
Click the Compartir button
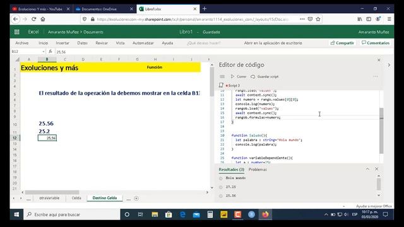click(342, 43)
